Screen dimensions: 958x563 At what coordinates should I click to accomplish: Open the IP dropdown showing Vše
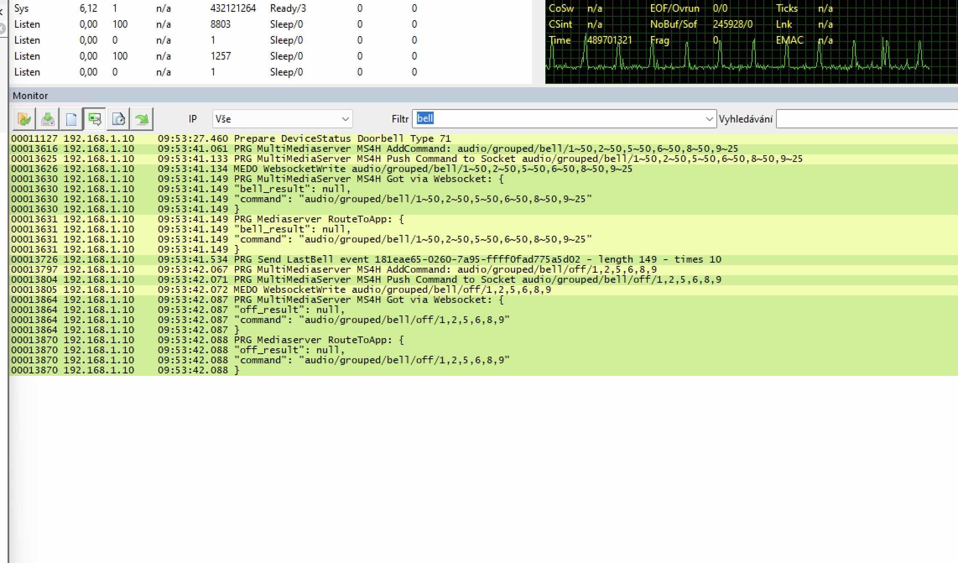point(282,119)
